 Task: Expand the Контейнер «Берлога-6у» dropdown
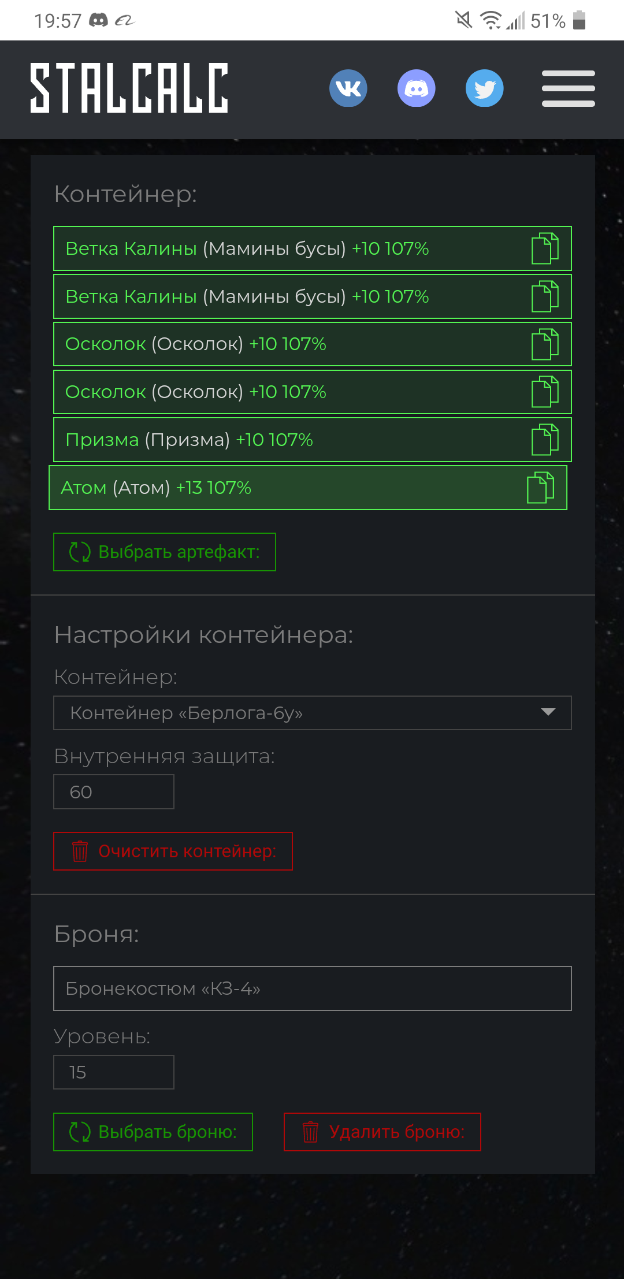313,713
